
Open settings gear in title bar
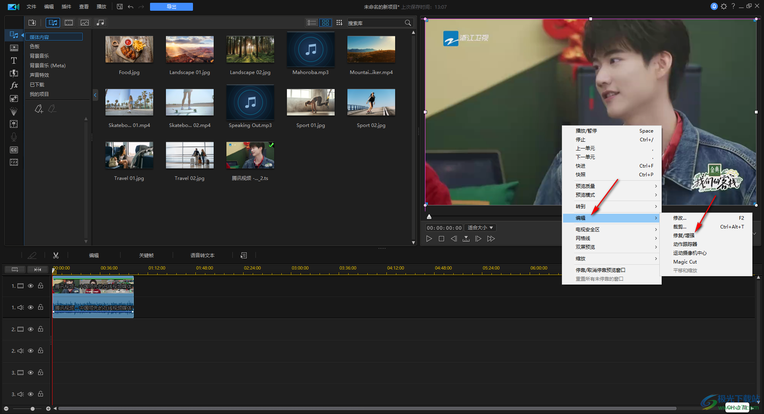pos(724,6)
